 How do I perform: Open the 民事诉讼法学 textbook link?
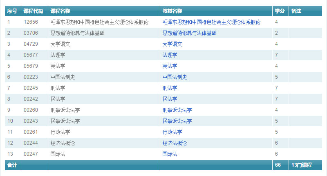[177, 121]
